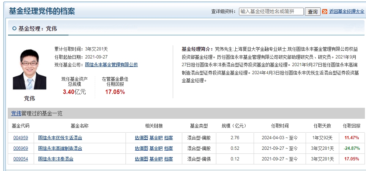Open the 返回基金经理大全 link
This screenshot has height=171, width=366.
coord(347,11)
